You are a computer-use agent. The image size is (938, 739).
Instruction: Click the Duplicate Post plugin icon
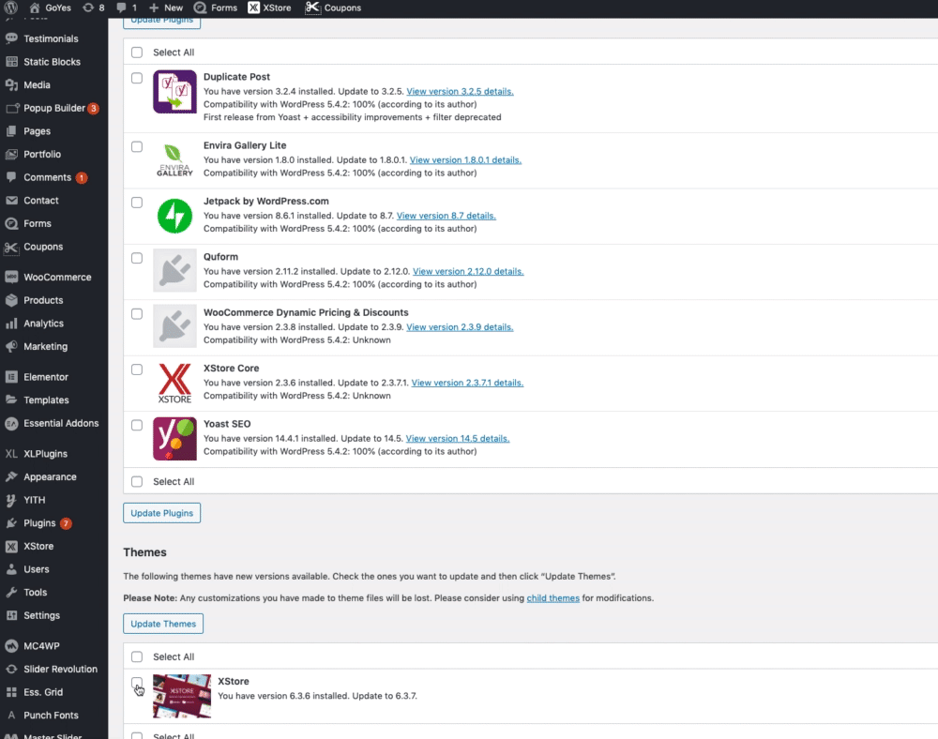coord(174,92)
